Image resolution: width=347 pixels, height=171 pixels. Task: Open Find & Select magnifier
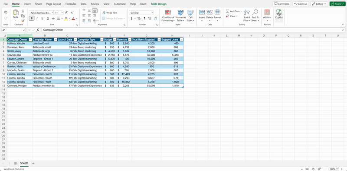[x=255, y=16]
